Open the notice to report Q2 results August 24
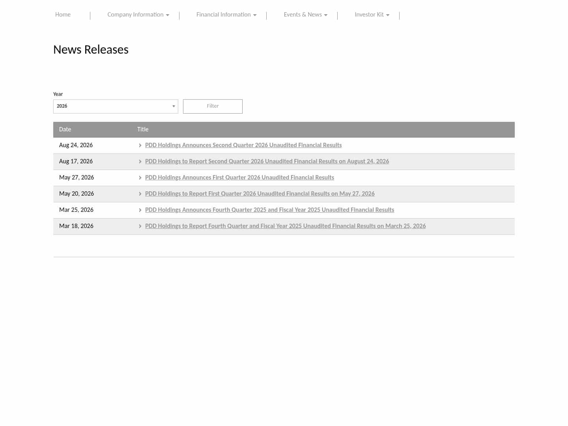The image size is (568, 426). (267, 161)
